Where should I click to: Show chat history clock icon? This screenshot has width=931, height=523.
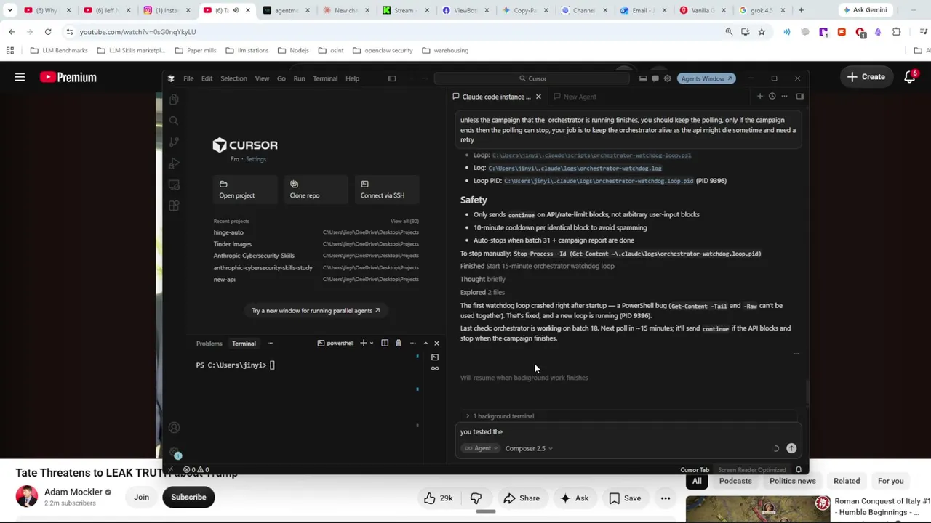772,97
